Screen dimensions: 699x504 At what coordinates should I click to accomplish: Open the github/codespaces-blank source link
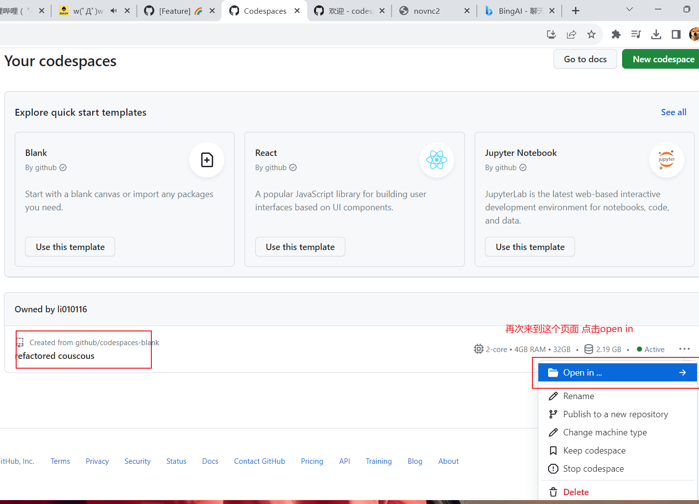click(117, 343)
